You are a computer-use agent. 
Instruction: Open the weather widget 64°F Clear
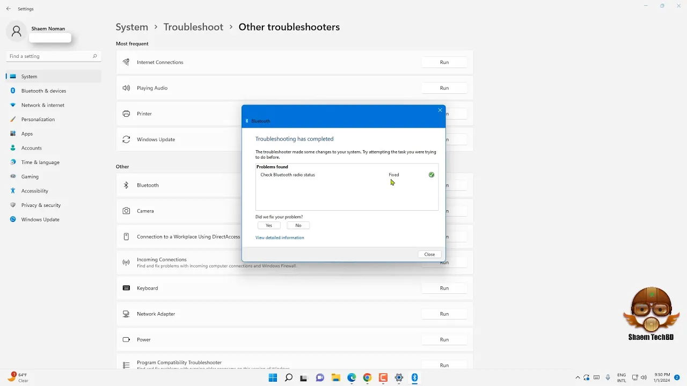18,377
